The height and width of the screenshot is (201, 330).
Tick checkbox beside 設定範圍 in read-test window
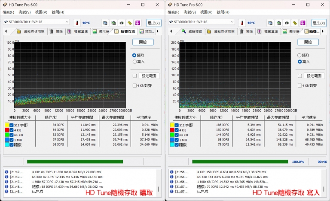point(134,76)
